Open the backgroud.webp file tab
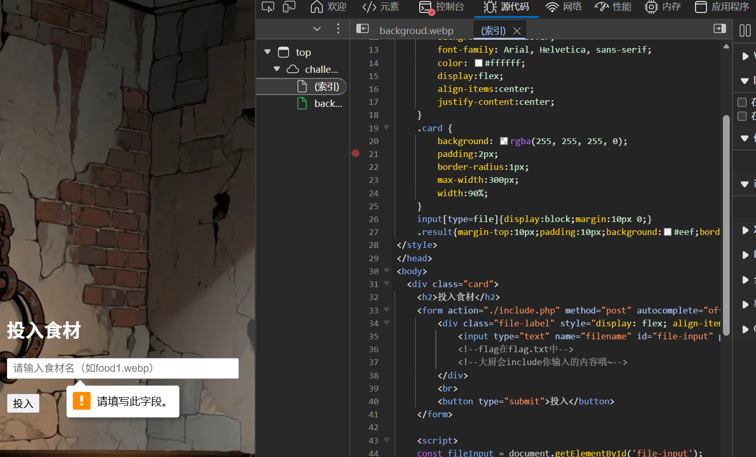 pos(416,31)
